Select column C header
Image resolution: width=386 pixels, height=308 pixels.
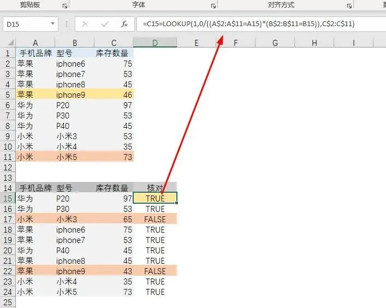coord(114,43)
